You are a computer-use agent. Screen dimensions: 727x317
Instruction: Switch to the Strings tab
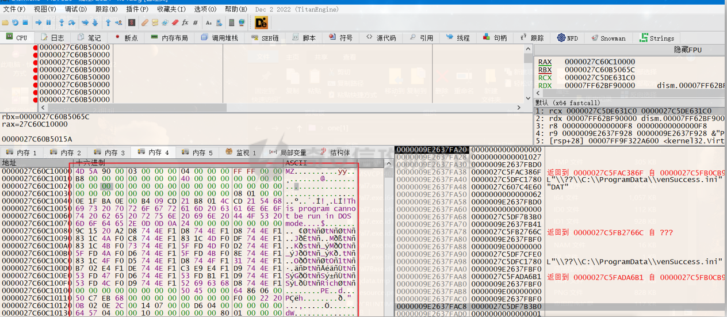point(656,38)
